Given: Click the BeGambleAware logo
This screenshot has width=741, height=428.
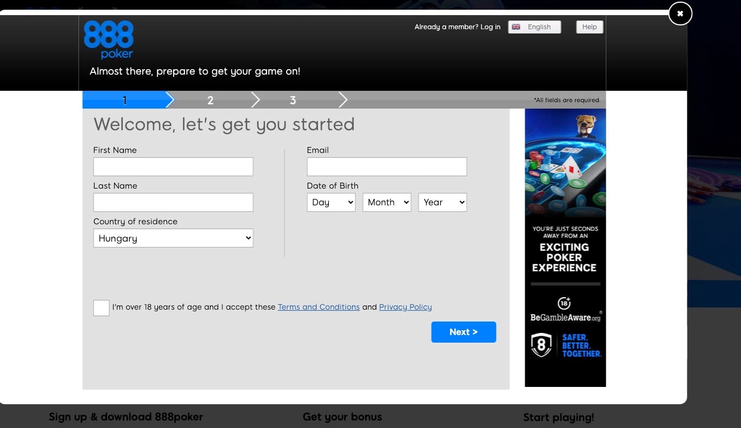Looking at the screenshot, I should coord(565,318).
